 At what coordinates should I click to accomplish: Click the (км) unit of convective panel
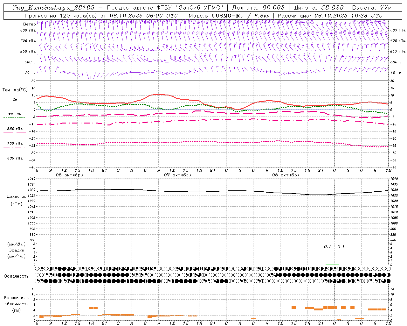[16, 310]
